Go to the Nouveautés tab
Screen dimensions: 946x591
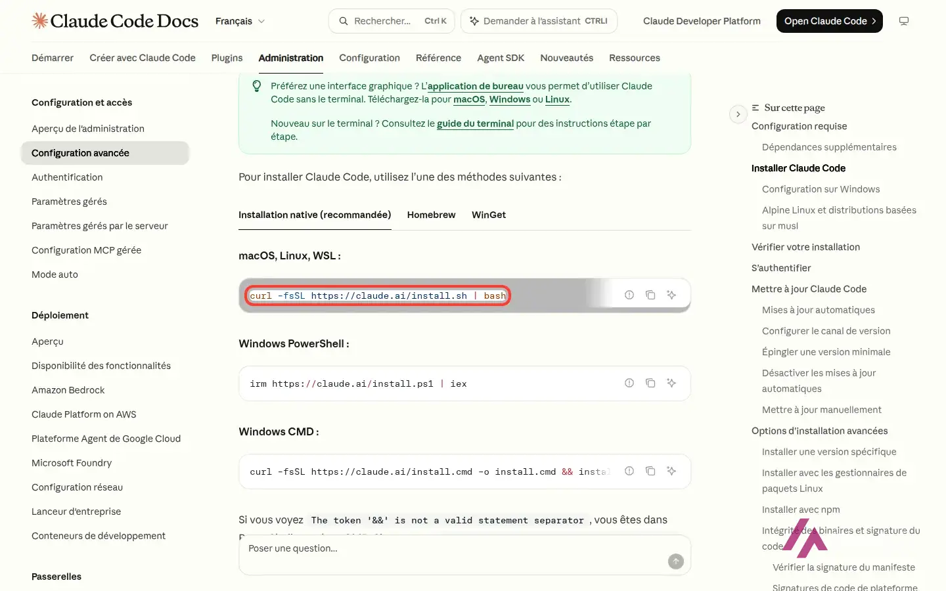point(566,58)
